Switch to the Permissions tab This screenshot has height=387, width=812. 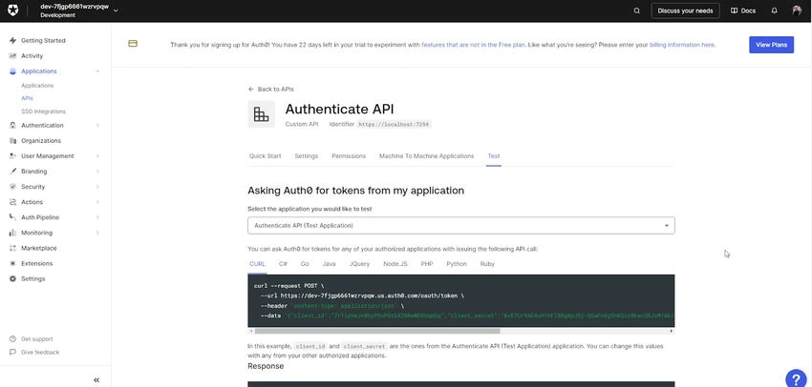pos(349,156)
